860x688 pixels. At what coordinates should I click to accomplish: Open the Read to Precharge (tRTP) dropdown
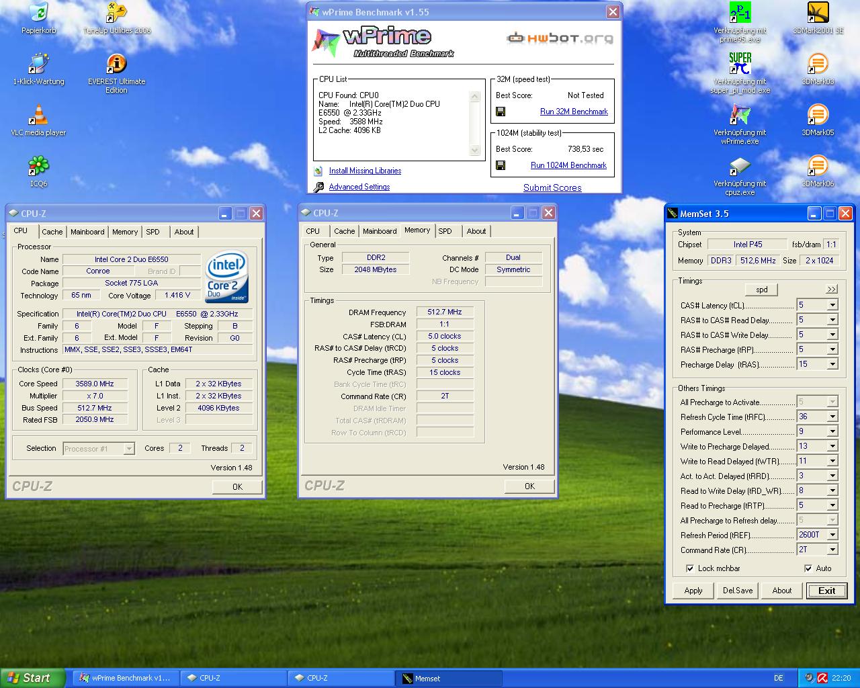(832, 505)
